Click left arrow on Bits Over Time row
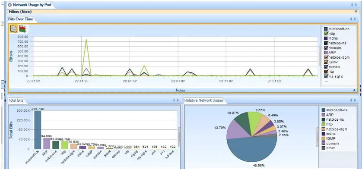Screen dimensions: 362x169 [351, 19]
